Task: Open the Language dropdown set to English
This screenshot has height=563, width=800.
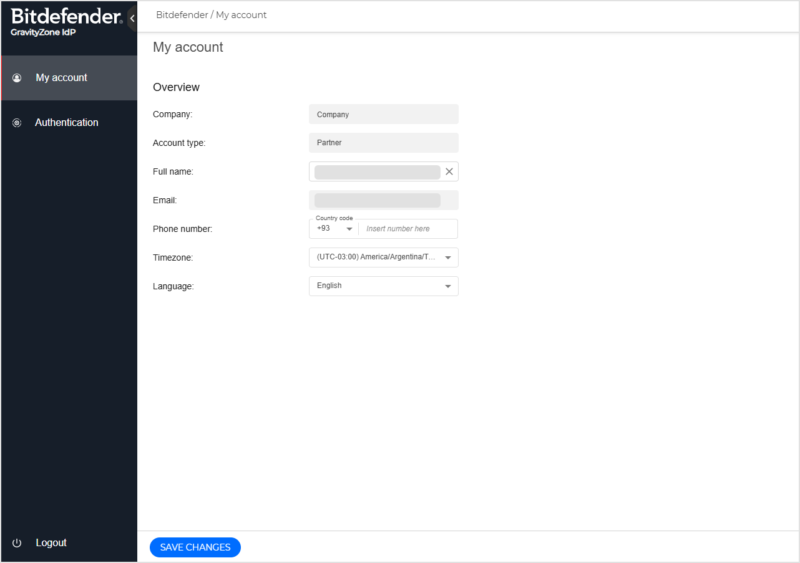Action: coord(383,286)
